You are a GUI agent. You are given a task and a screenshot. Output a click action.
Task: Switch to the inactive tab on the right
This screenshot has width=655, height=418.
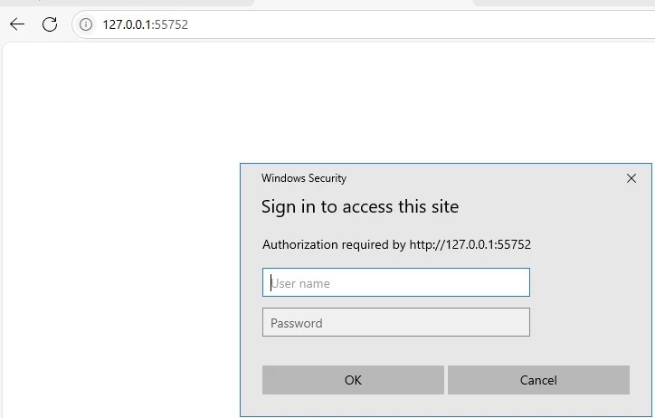click(x=561, y=3)
